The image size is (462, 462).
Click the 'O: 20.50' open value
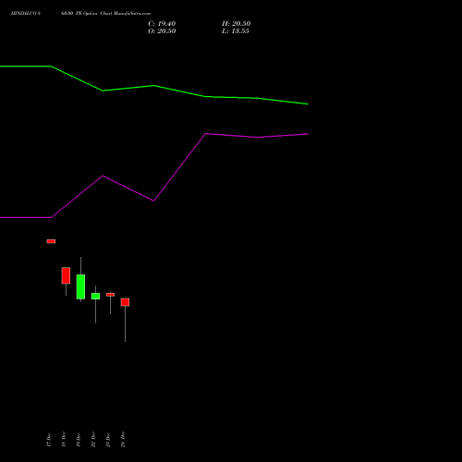point(162,31)
